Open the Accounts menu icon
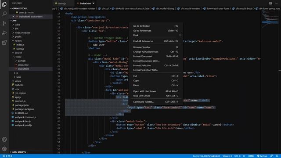This screenshot has height=158, width=281. pyautogui.click(x=4, y=140)
